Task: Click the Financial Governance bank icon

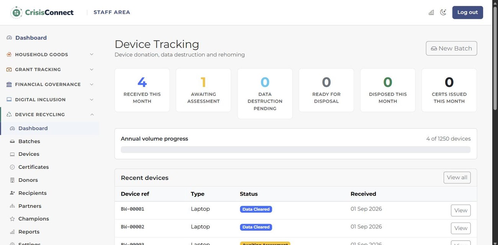Action: pyautogui.click(x=9, y=84)
